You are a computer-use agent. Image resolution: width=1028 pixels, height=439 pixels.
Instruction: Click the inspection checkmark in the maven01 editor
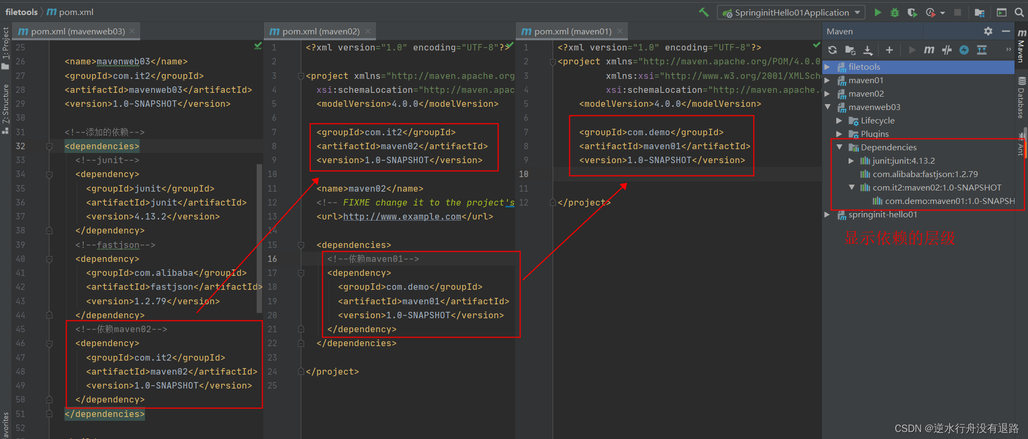point(816,45)
